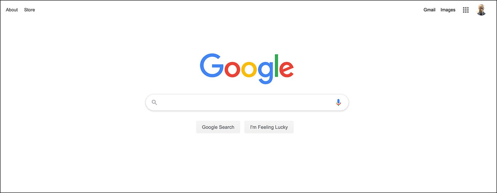The width and height of the screenshot is (497, 193).
Task: Go to Gmail
Action: (429, 10)
